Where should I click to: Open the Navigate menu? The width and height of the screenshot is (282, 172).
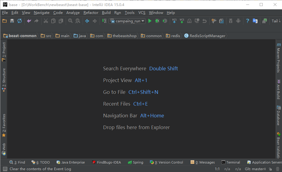click(x=42, y=13)
